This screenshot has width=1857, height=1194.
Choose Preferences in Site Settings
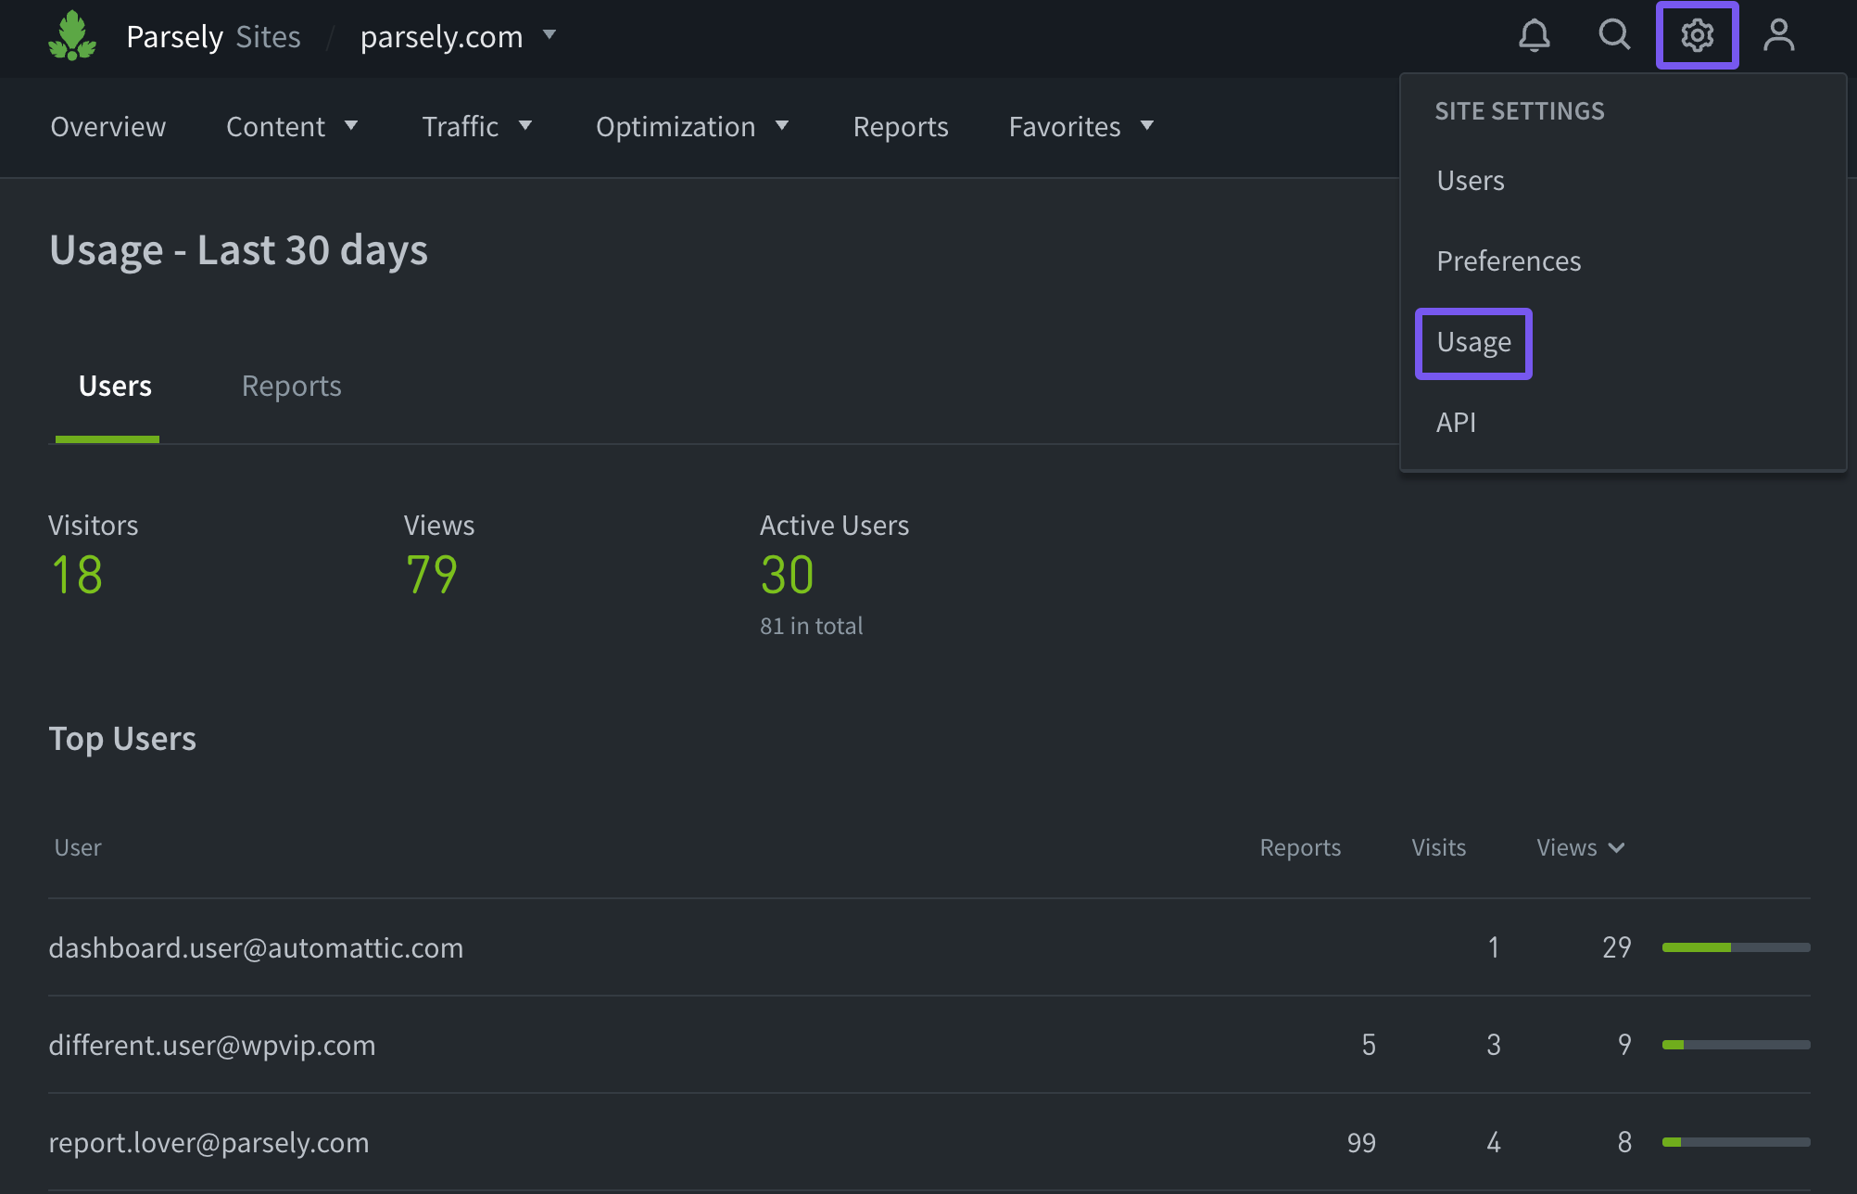[1509, 260]
